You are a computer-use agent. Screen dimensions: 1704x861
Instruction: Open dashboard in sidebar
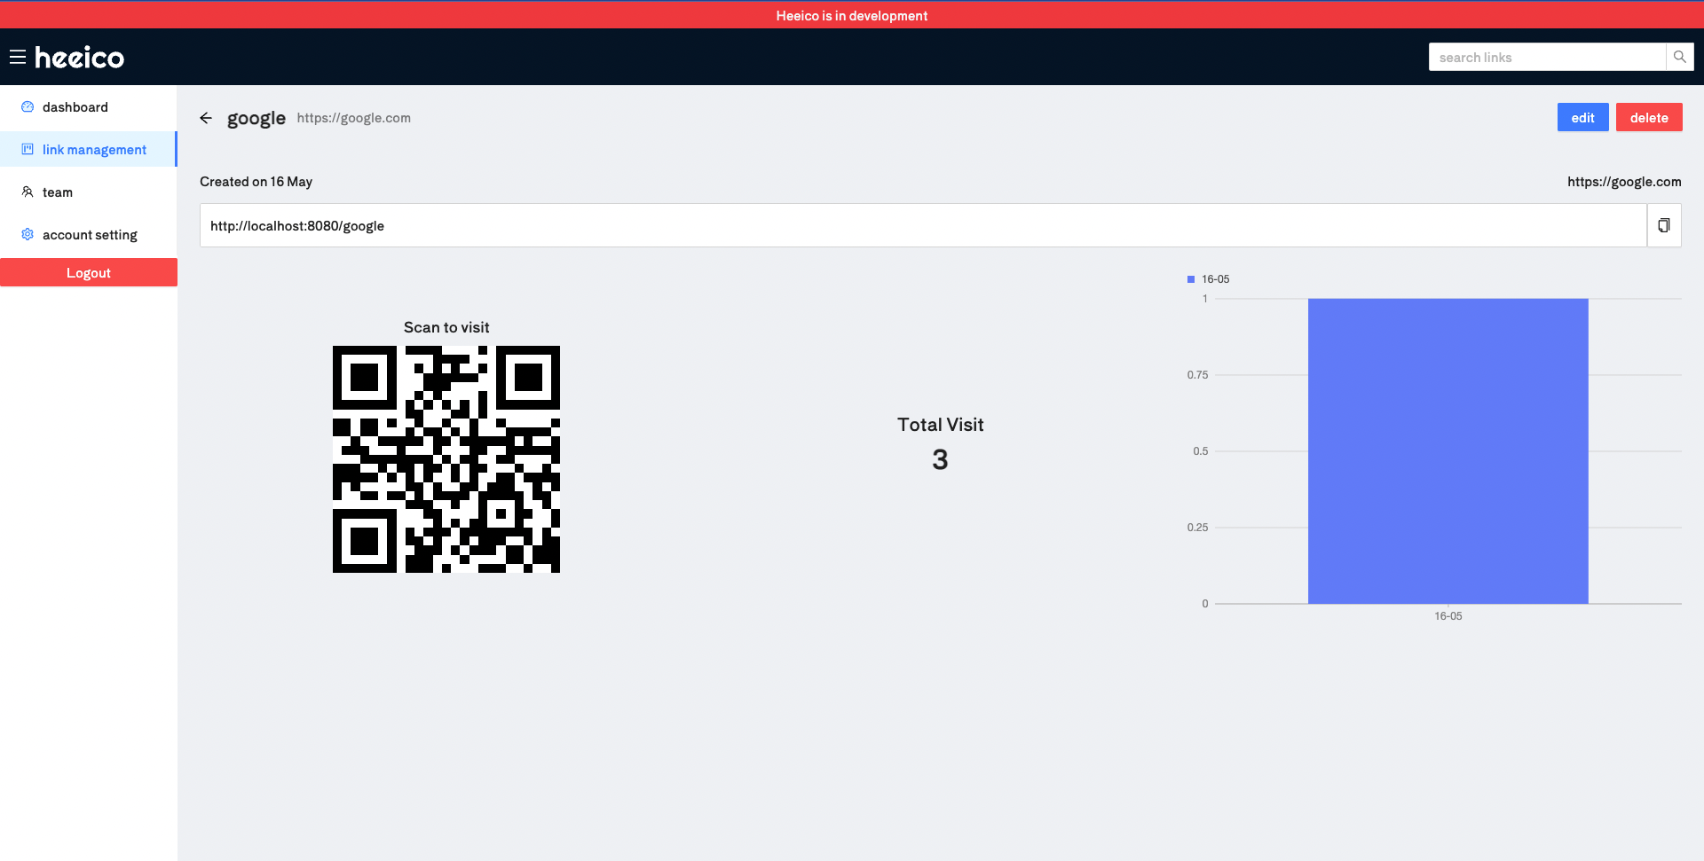pyautogui.click(x=88, y=107)
